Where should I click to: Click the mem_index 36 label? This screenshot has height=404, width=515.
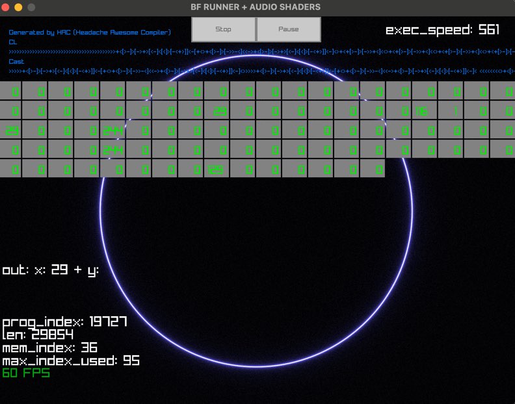point(50,347)
